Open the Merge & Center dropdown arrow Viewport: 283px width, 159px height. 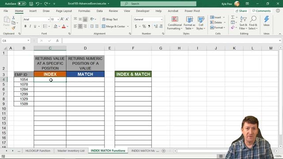(x=128, y=26)
